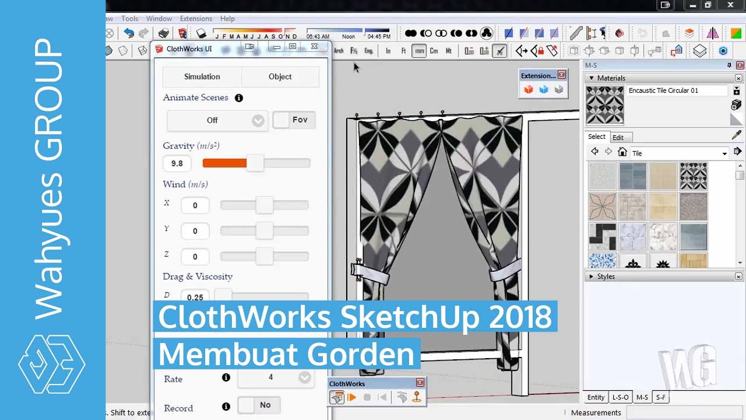Select the sample paint eyedropper tool
The image size is (746, 420).
click(x=736, y=135)
